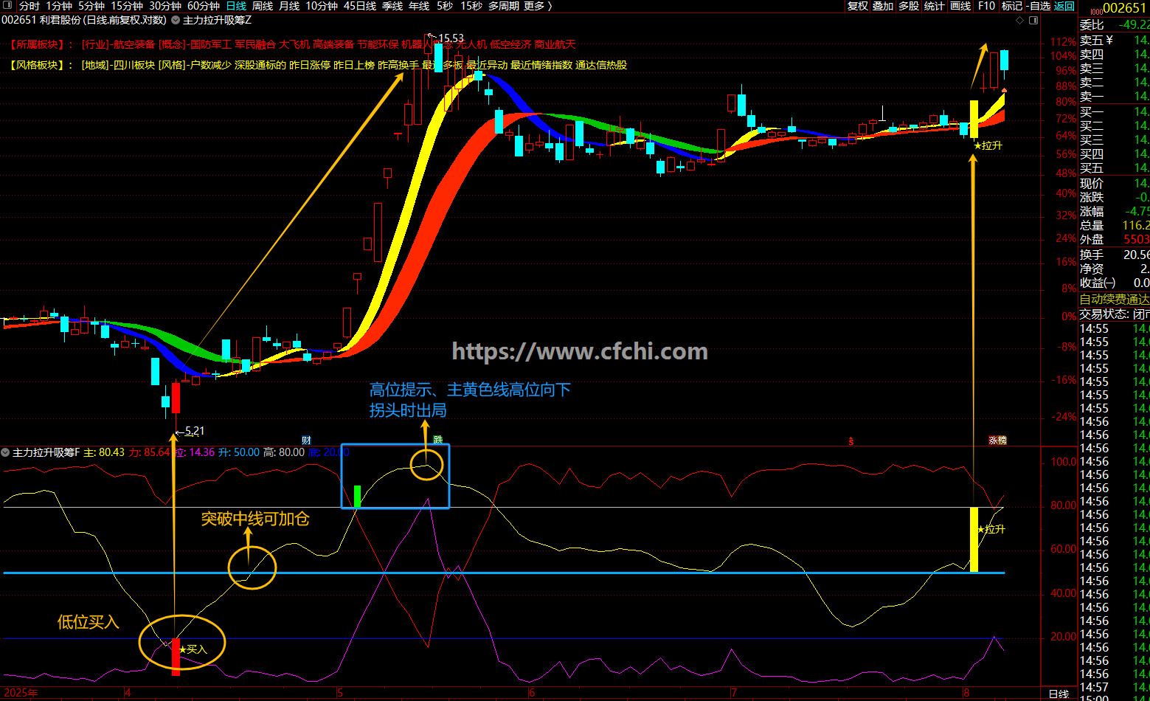Select the 日线 daily period

point(236,6)
